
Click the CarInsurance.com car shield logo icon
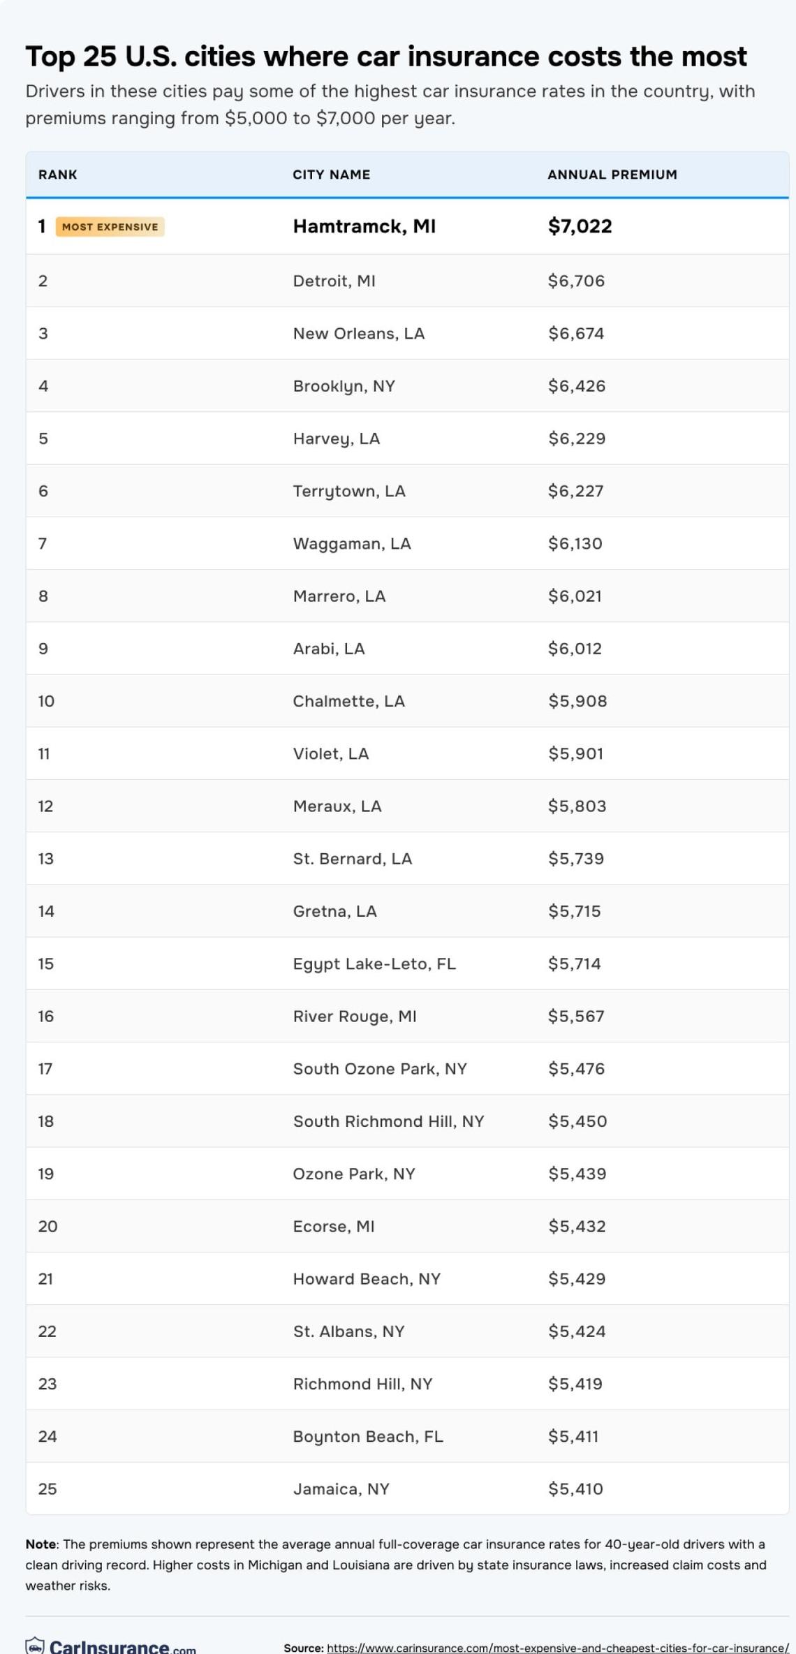[x=35, y=1646]
